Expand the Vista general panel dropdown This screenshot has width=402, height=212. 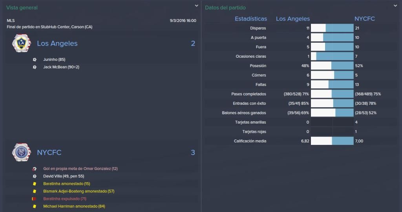pyautogui.click(x=196, y=5)
